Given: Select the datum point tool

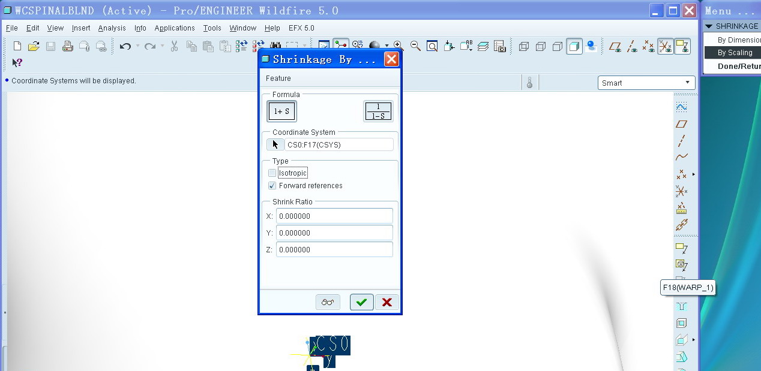Looking at the screenshot, I should tap(681, 174).
